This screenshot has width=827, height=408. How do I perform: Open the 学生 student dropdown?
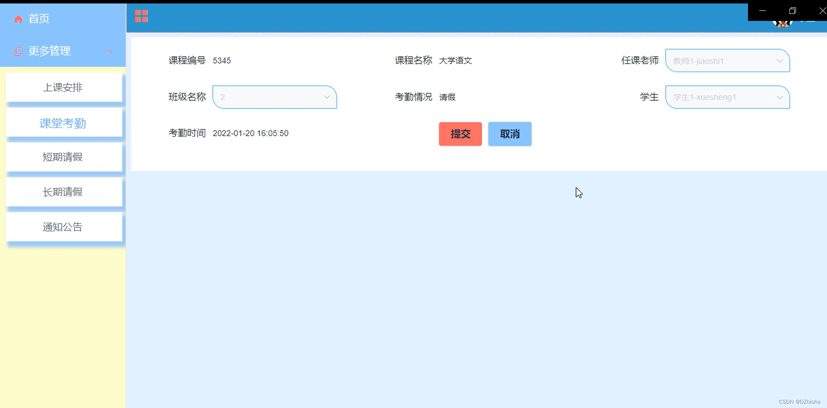click(x=727, y=97)
